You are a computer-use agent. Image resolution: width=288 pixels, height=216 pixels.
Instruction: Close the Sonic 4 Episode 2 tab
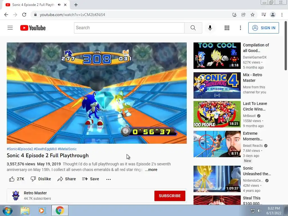pos(65,5)
